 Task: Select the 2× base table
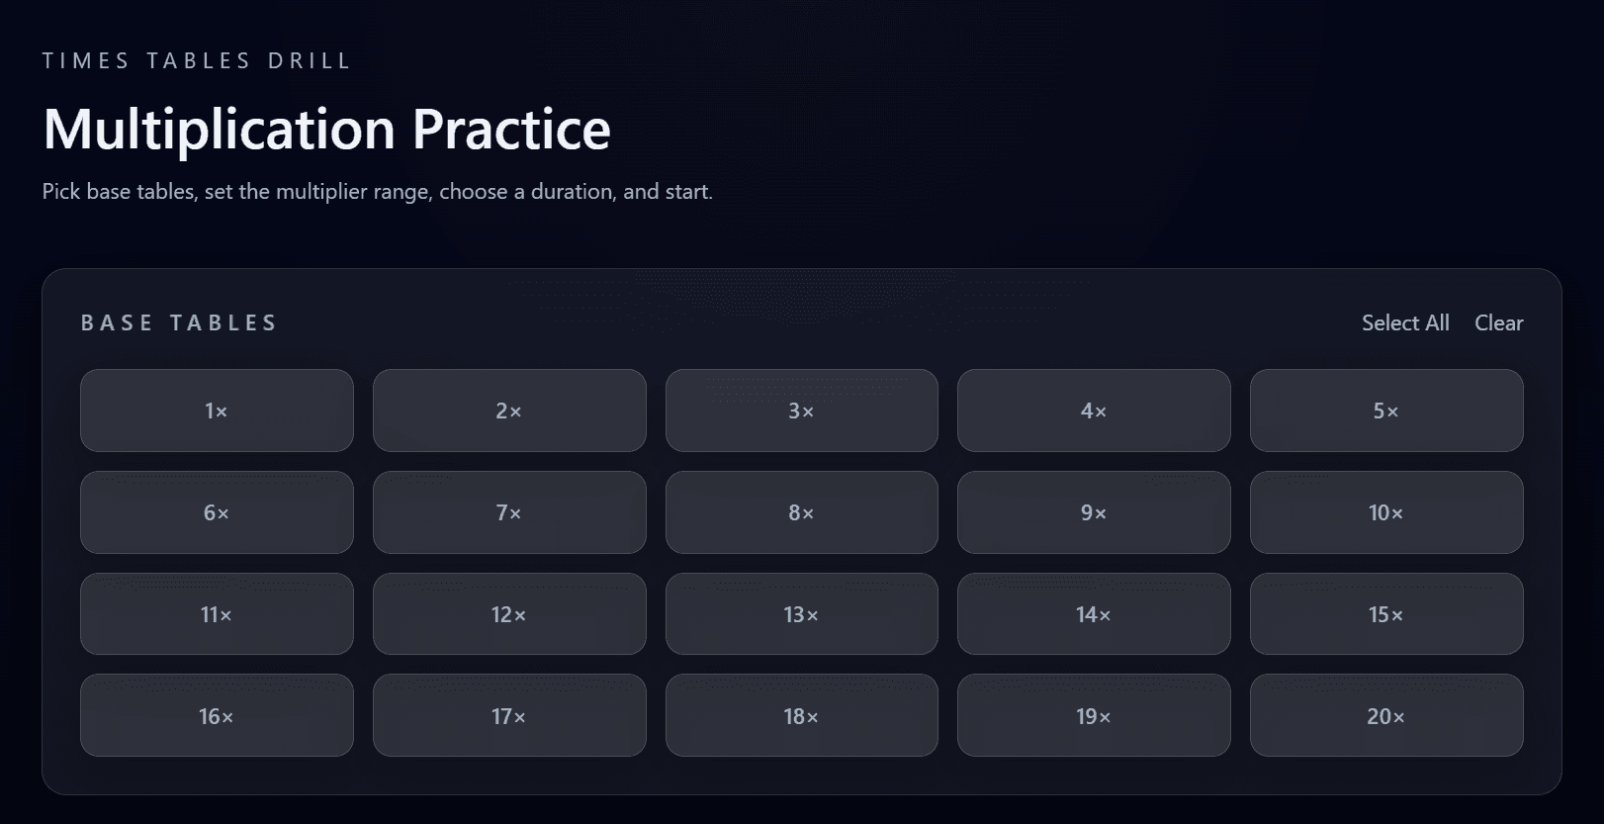pos(508,411)
